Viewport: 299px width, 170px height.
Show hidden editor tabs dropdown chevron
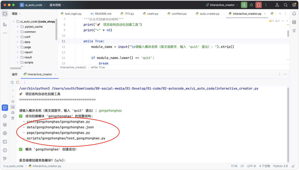tap(280, 14)
